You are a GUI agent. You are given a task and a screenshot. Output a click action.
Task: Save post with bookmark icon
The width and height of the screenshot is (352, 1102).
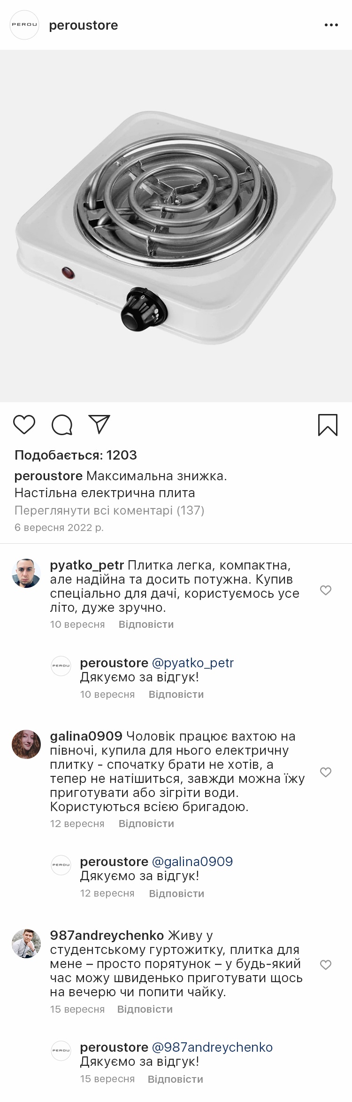(x=328, y=425)
